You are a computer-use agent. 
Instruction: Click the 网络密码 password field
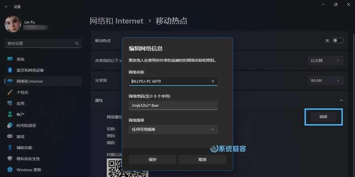(x=173, y=105)
